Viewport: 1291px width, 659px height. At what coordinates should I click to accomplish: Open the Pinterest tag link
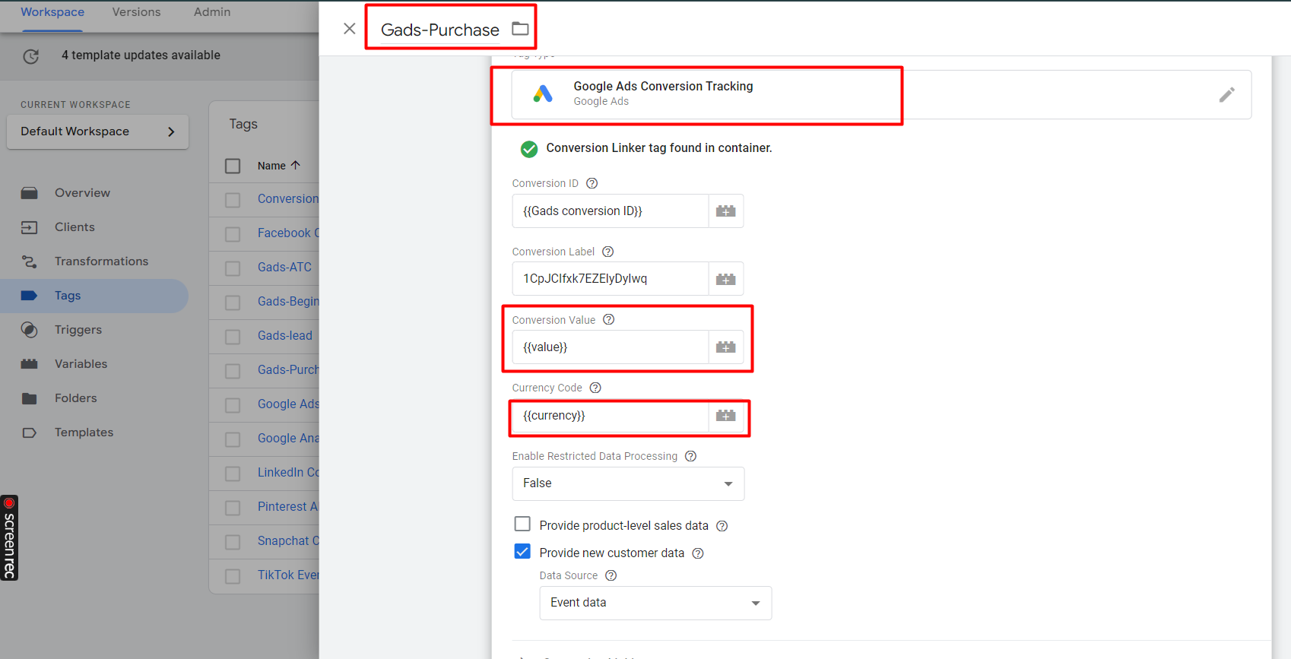pyautogui.click(x=288, y=507)
